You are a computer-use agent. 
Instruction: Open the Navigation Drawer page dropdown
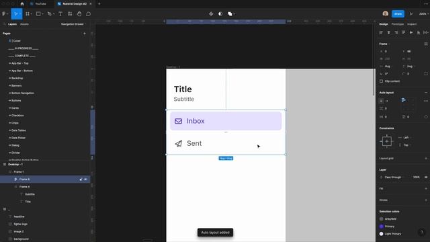(73, 24)
